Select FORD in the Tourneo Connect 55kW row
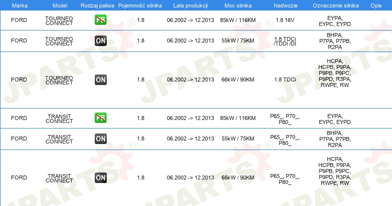This screenshot has width=392, height=206. pos(19,40)
